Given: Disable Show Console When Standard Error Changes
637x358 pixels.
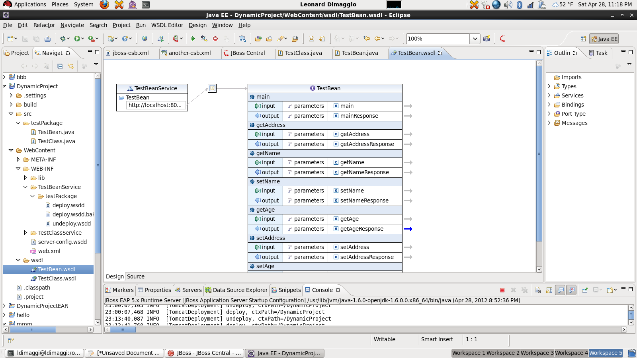Looking at the screenshot, I should [x=572, y=290].
